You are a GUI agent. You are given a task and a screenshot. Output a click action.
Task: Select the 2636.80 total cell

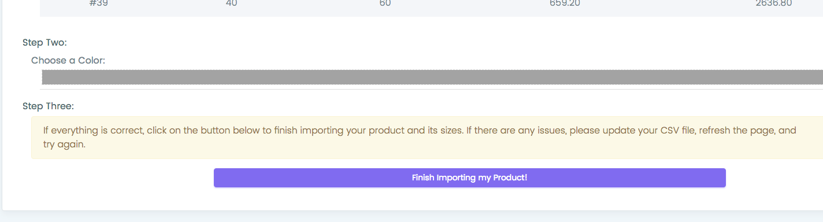click(773, 3)
